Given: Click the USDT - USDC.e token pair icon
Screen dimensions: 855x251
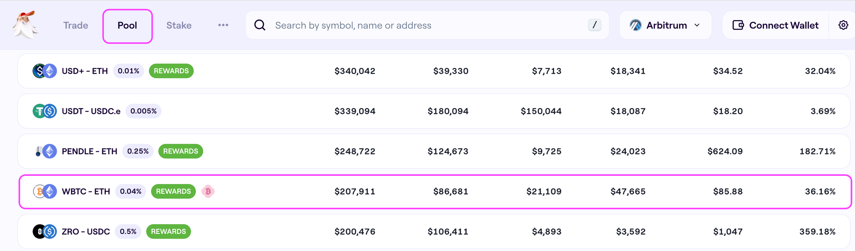Looking at the screenshot, I should [x=45, y=111].
